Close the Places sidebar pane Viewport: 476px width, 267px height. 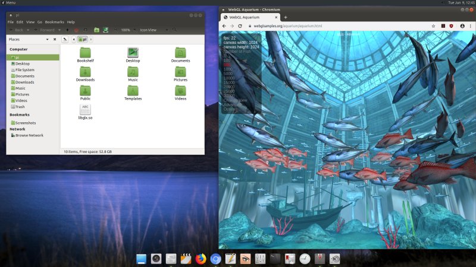click(x=55, y=39)
